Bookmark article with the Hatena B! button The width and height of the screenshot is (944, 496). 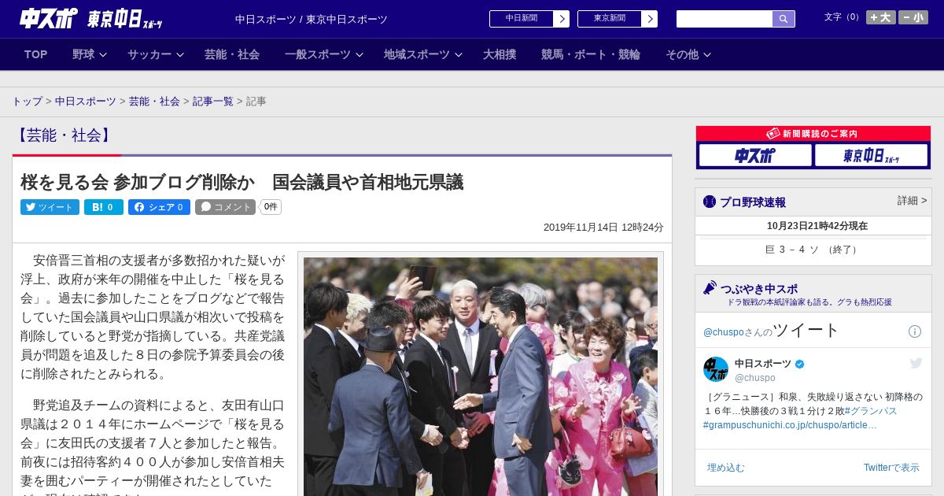[104, 207]
